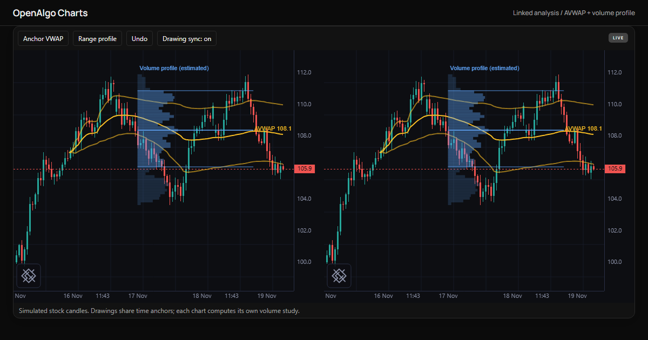The width and height of the screenshot is (648, 340).
Task: Click the 112.0 label on left price axis
Action: pos(304,72)
